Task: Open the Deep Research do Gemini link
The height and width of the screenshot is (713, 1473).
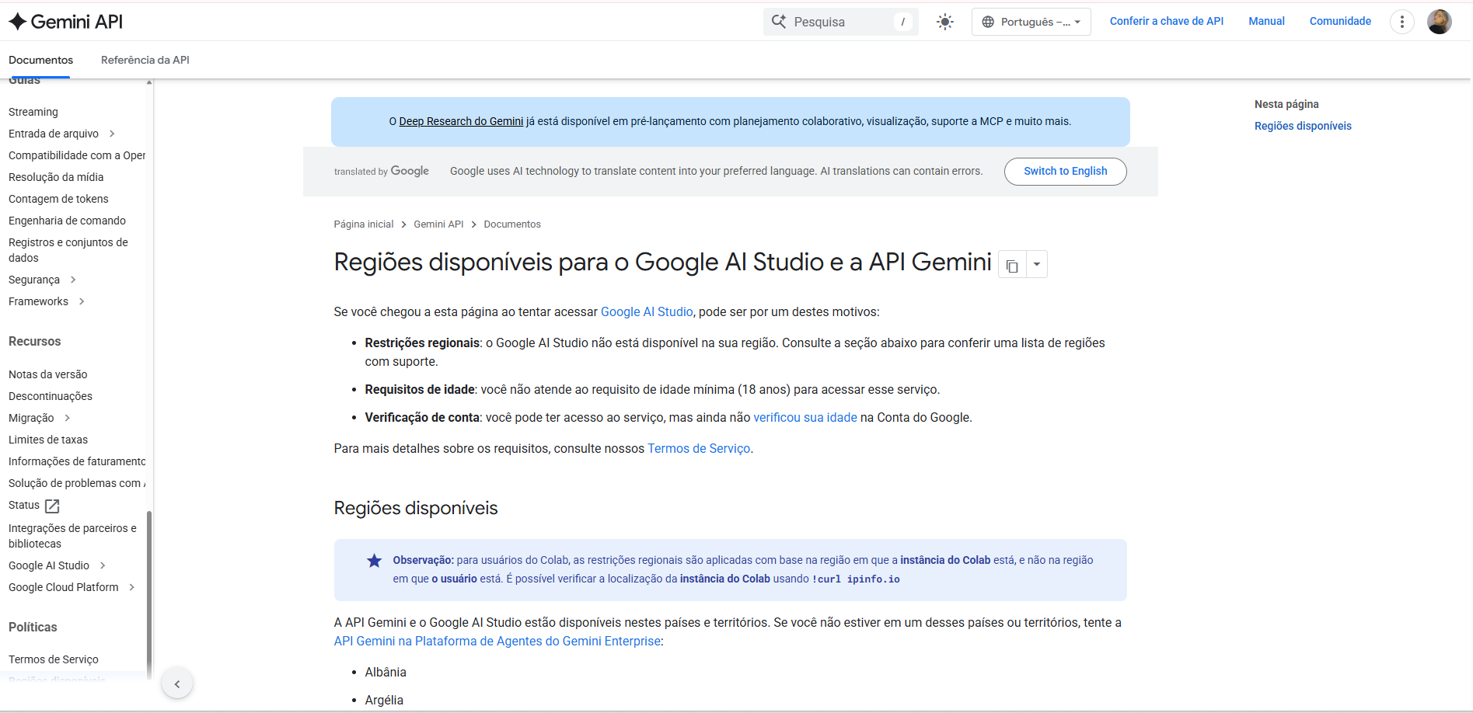Action: [x=461, y=121]
